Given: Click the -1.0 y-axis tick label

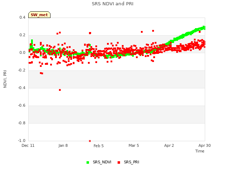Looking at the screenshot, I should (22, 140).
